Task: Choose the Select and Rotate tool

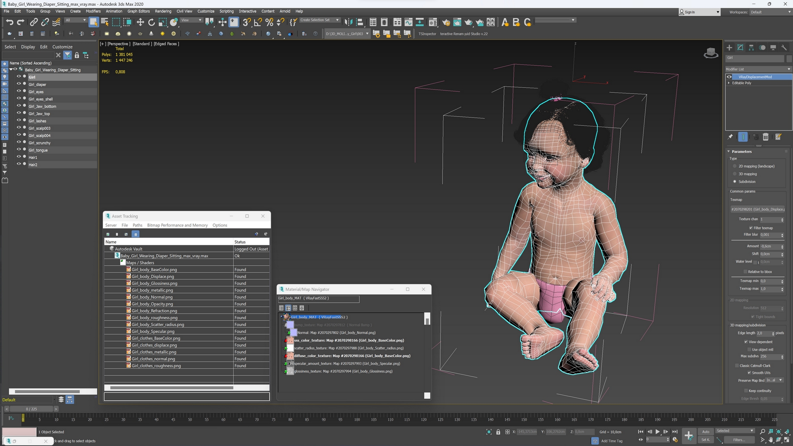Action: coord(152,22)
